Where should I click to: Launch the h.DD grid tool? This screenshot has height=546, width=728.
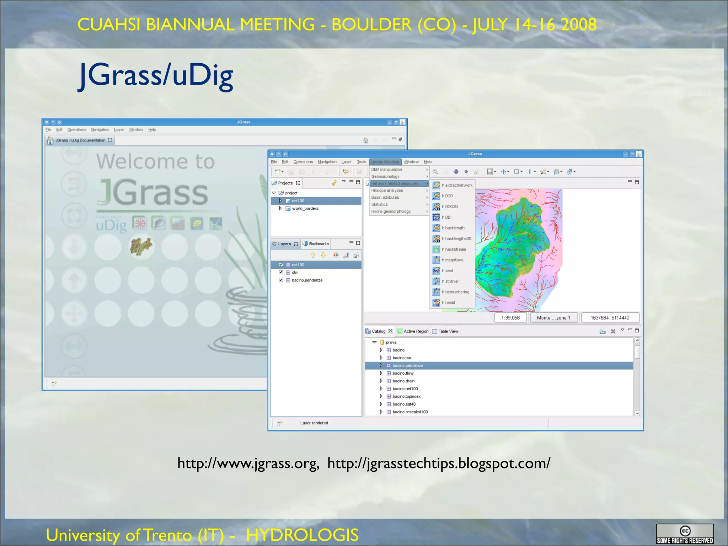tap(452, 217)
